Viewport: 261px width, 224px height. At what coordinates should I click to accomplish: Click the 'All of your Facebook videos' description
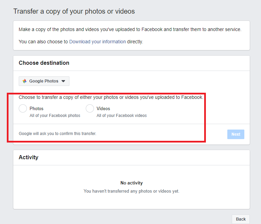[x=121, y=116]
